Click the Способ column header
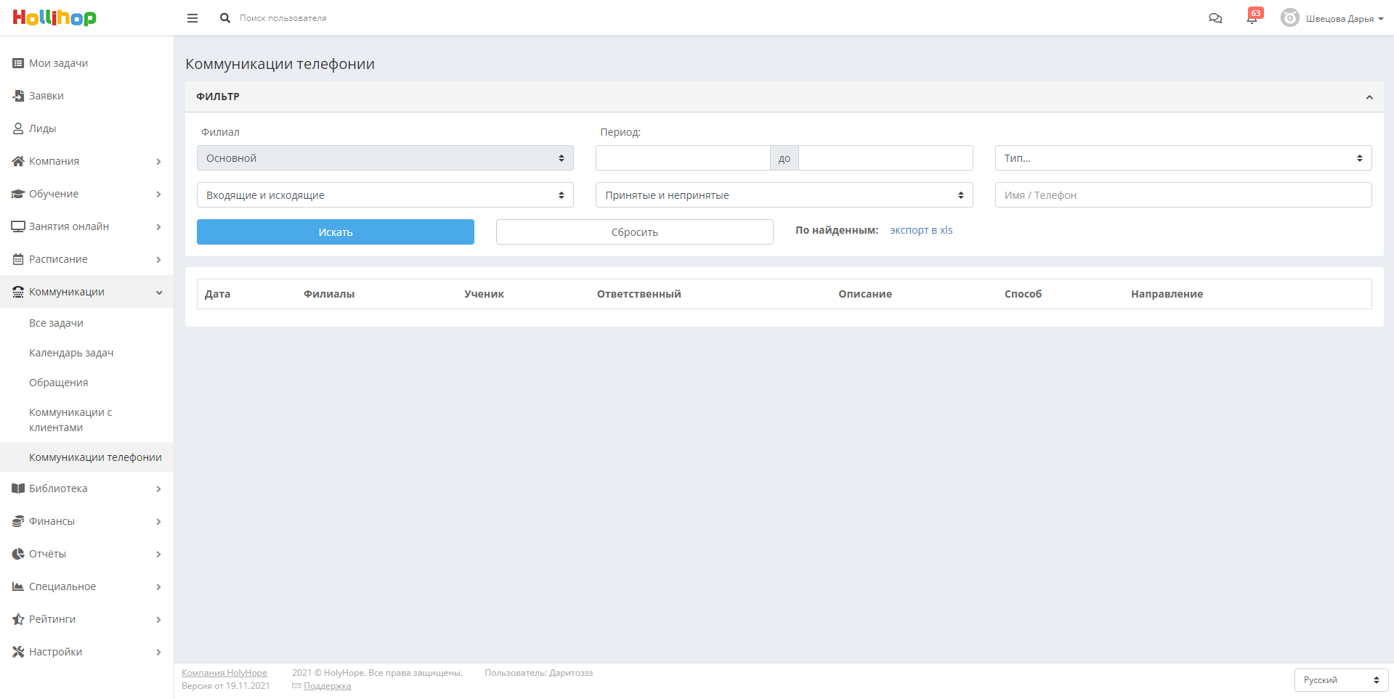Image resolution: width=1394 pixels, height=699 pixels. [1023, 294]
